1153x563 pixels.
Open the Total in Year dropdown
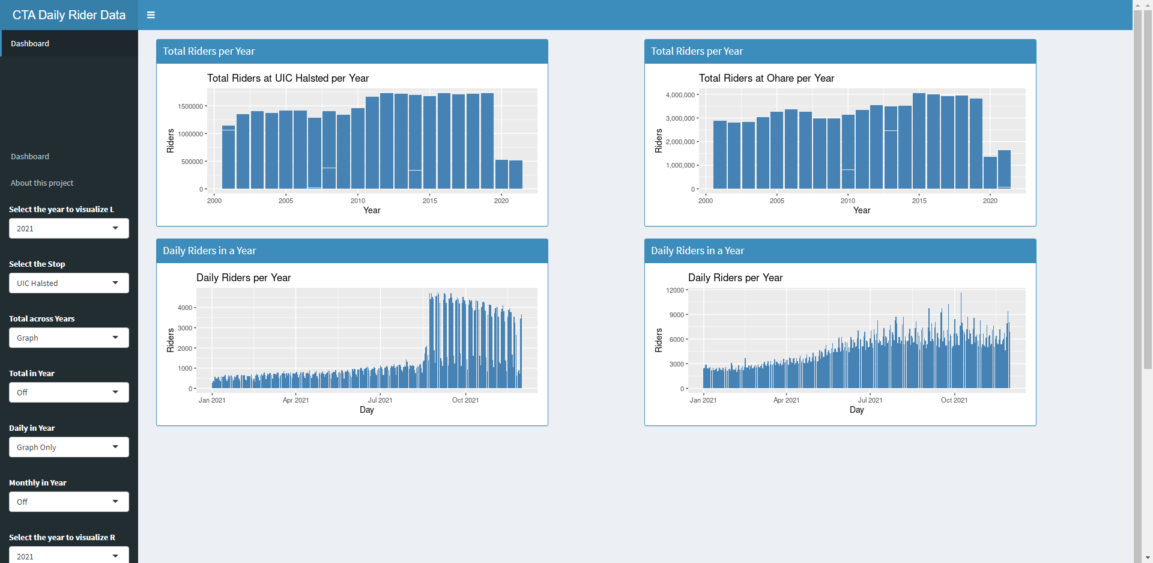[69, 392]
